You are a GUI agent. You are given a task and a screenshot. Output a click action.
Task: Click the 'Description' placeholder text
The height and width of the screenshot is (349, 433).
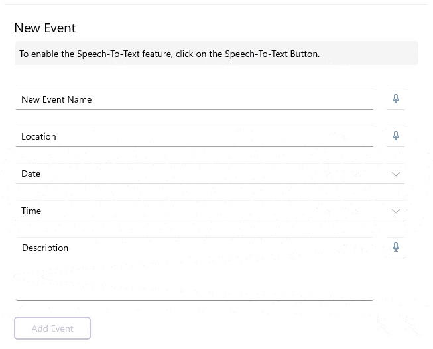coord(45,248)
